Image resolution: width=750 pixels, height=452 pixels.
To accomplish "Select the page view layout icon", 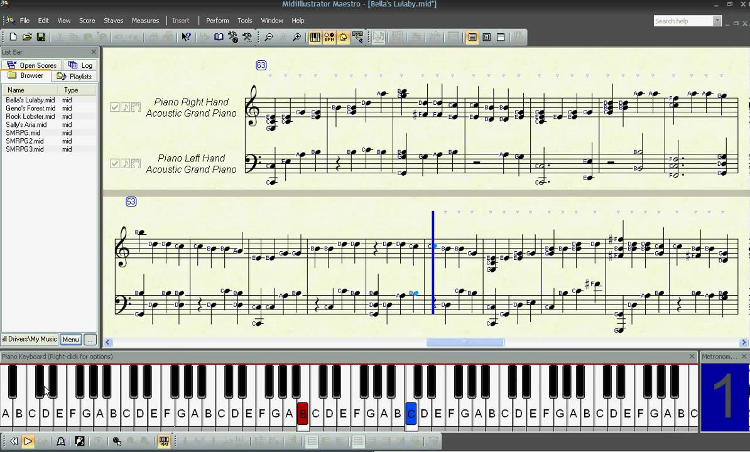I will [x=486, y=37].
